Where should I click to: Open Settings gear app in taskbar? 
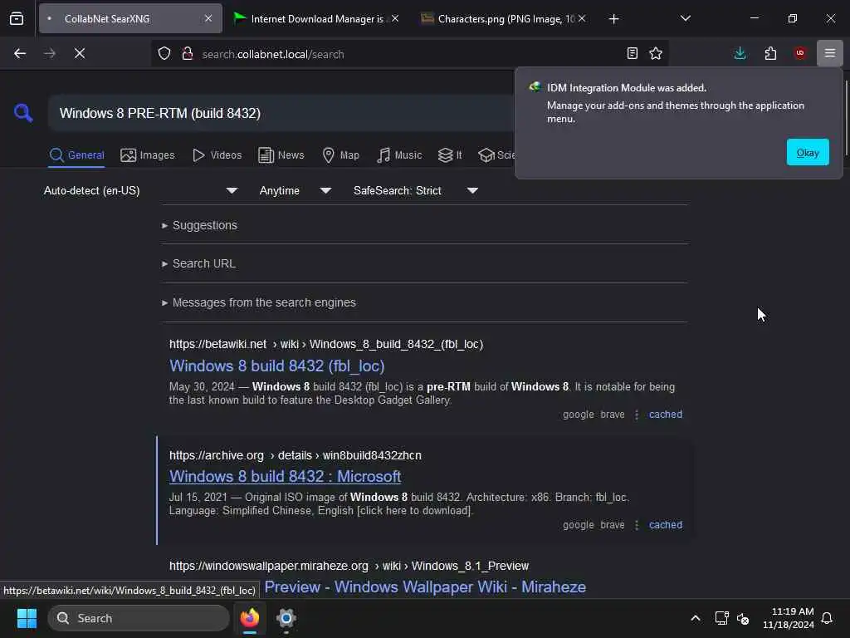(x=286, y=618)
